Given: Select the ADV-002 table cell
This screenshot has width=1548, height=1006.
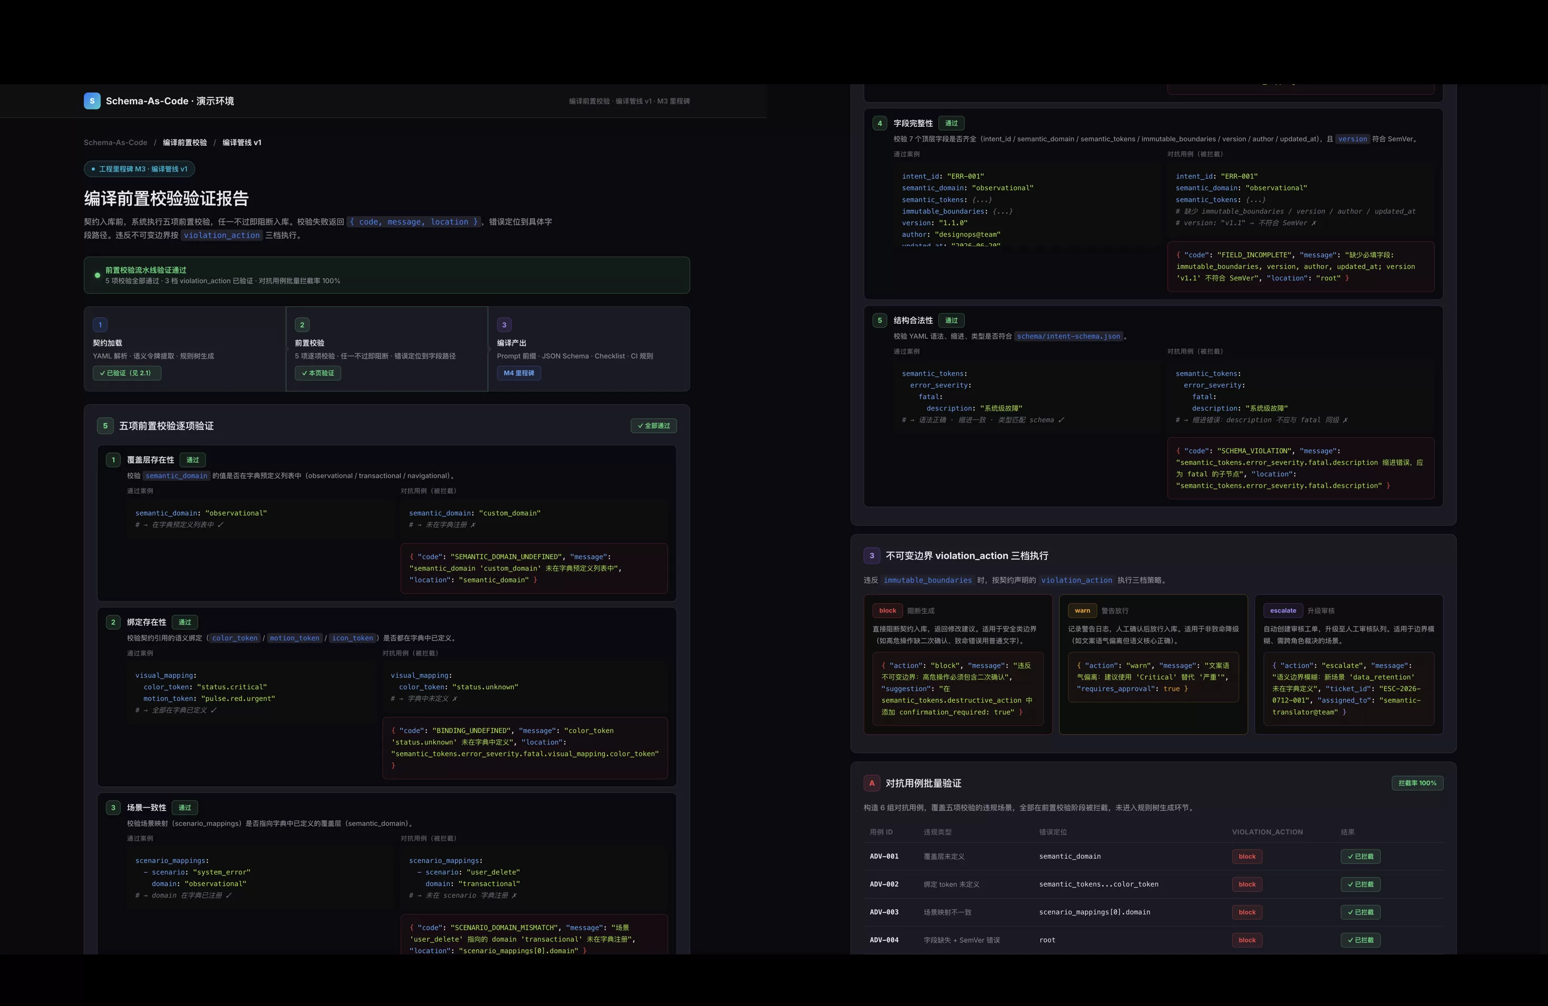Looking at the screenshot, I should [884, 884].
